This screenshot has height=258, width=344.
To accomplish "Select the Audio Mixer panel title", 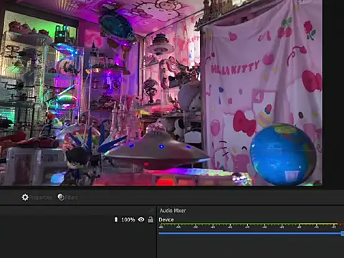I will 173,211.
